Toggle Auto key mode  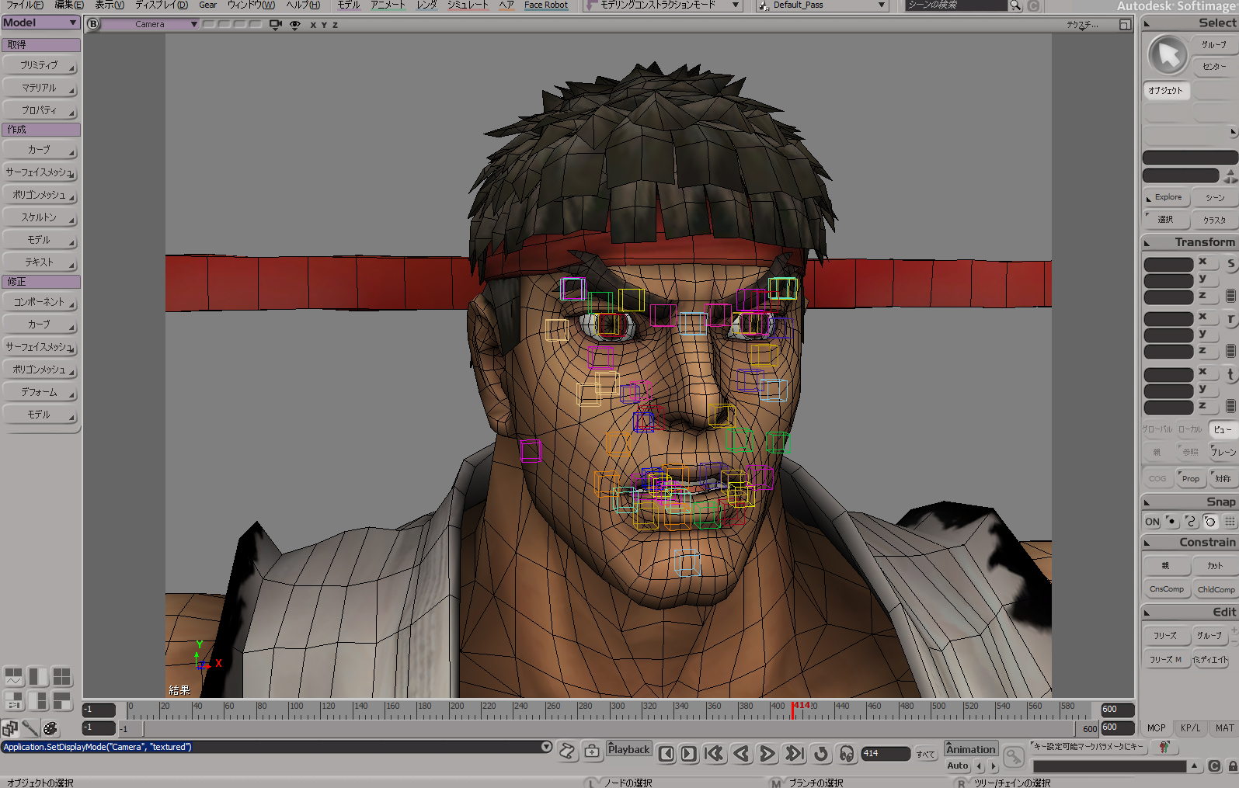click(958, 765)
